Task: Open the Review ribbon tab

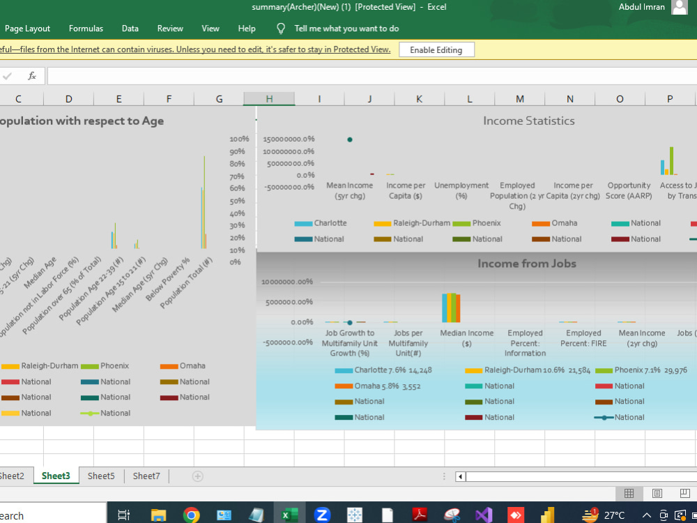Action: click(170, 29)
